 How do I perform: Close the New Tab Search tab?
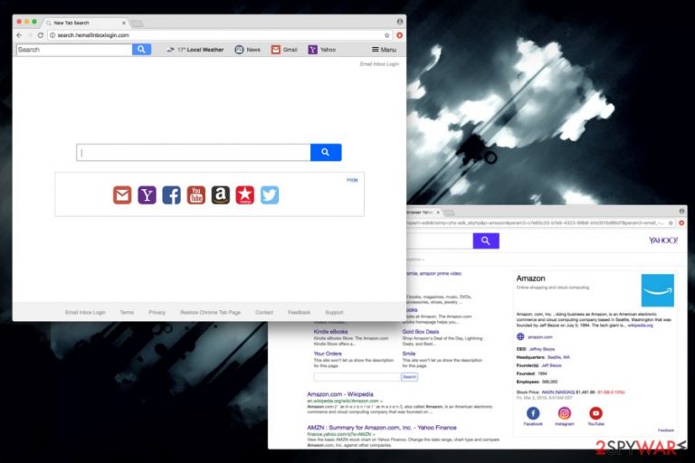[x=124, y=23]
